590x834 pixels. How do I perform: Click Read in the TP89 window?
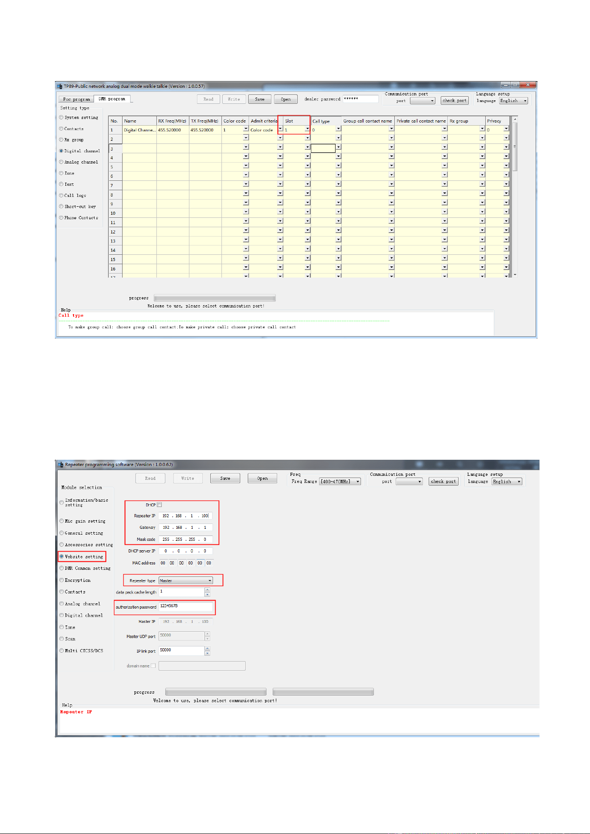[x=209, y=99]
